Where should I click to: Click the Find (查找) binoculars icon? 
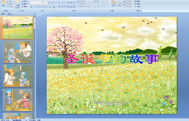pyautogui.click(x=136, y=1)
